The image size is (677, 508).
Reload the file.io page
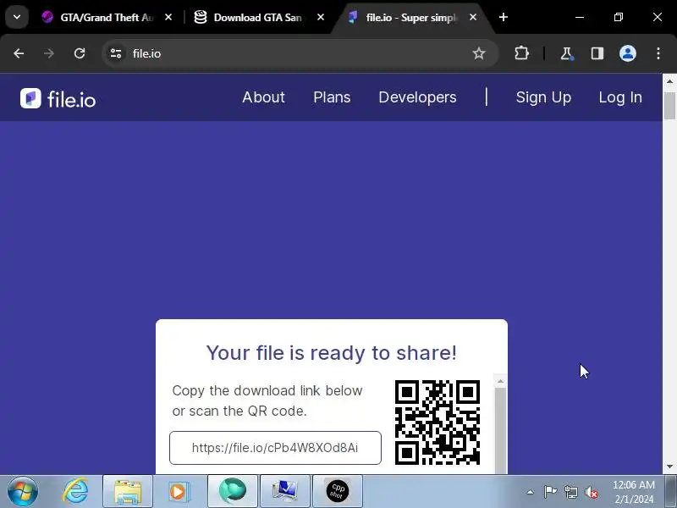click(80, 53)
